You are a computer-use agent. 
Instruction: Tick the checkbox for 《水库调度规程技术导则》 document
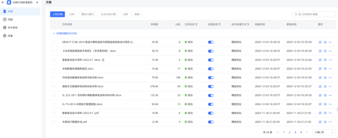tap(53, 51)
